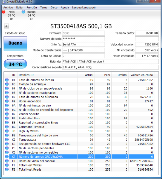Click status icon for Command Timeout row
This screenshot has width=162, height=179.
tap(7, 127)
